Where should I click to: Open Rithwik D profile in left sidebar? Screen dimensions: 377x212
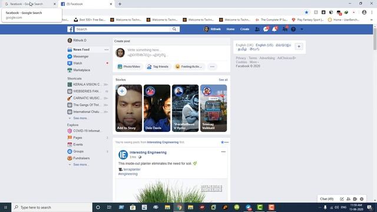[x=77, y=41]
